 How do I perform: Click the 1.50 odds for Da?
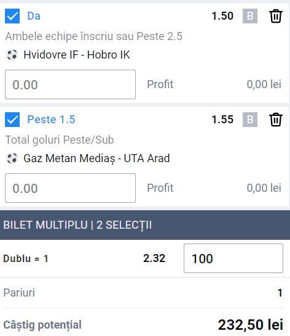[222, 16]
